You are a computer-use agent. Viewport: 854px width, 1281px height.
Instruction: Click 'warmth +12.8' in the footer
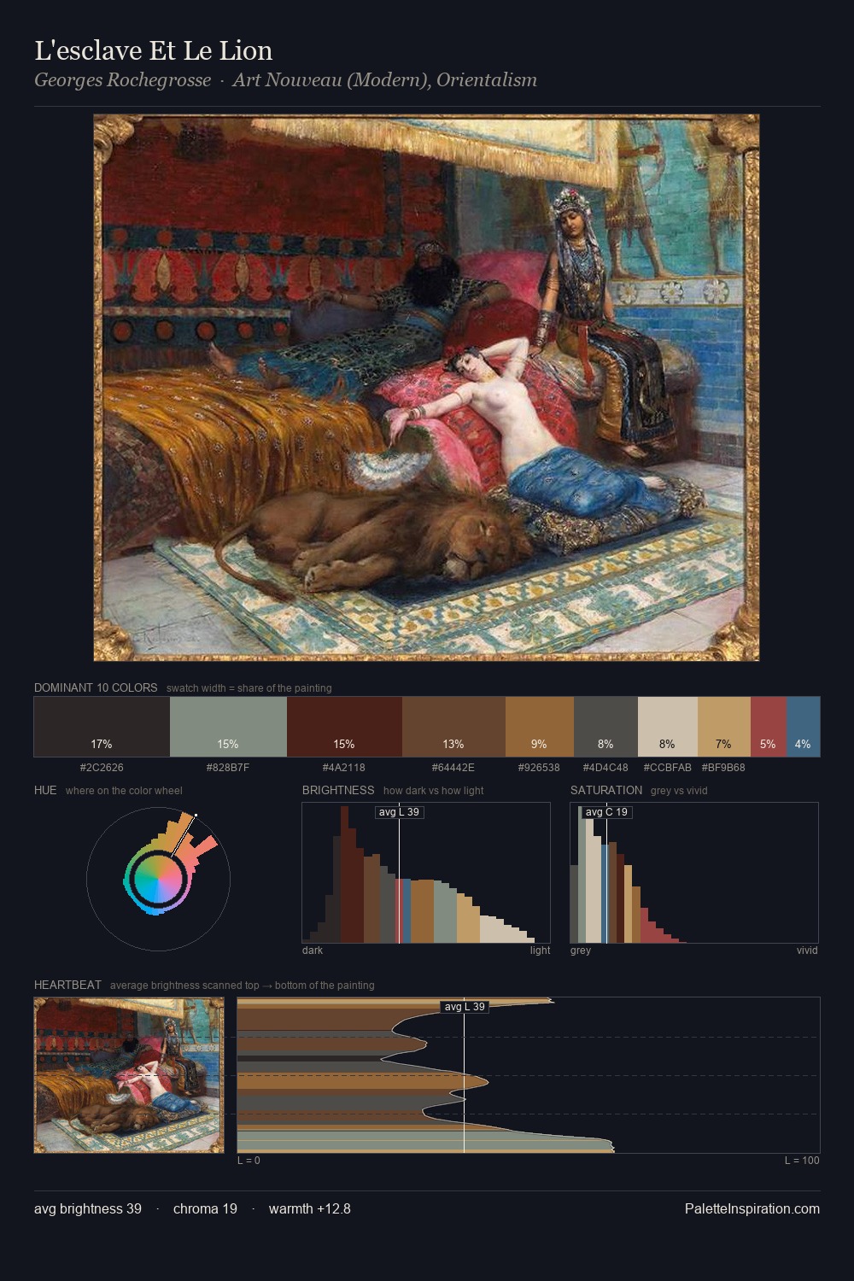pyautogui.click(x=310, y=1208)
